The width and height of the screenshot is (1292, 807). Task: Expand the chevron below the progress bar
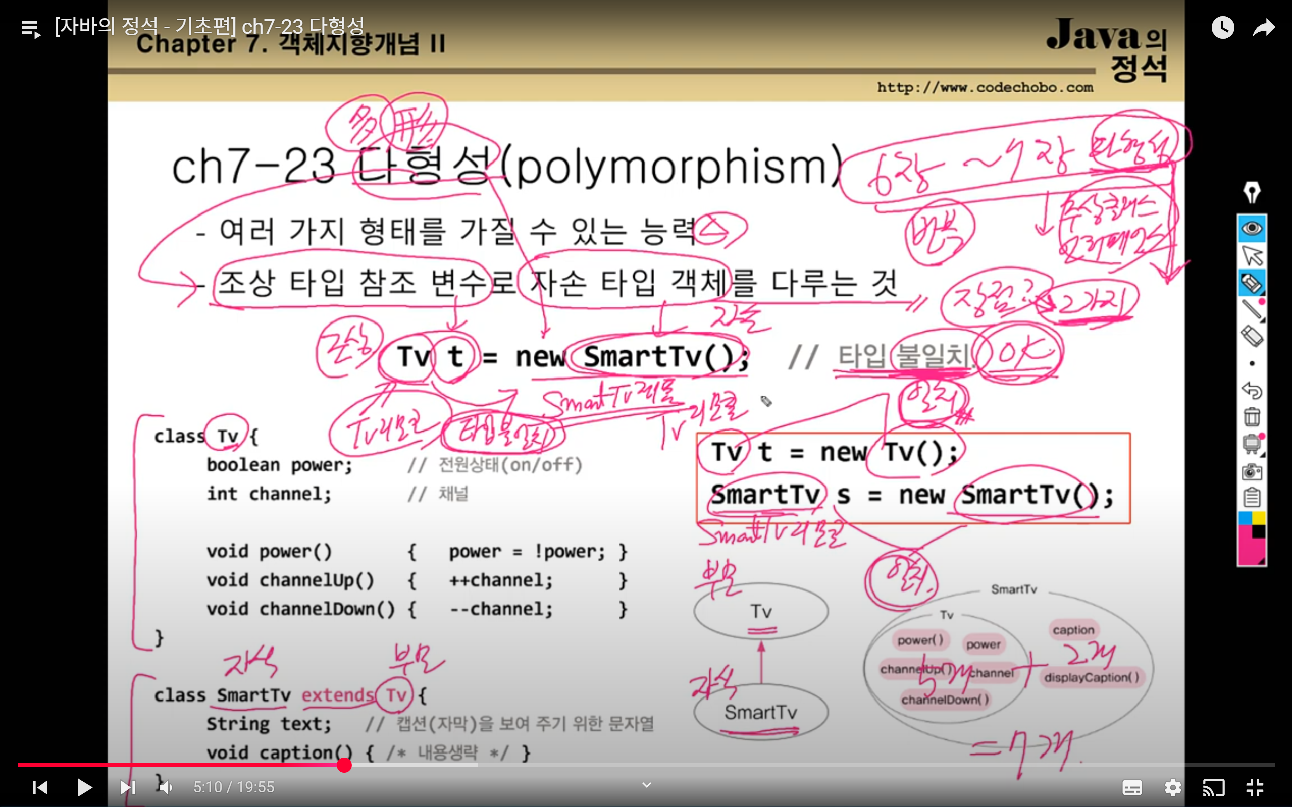tap(646, 785)
